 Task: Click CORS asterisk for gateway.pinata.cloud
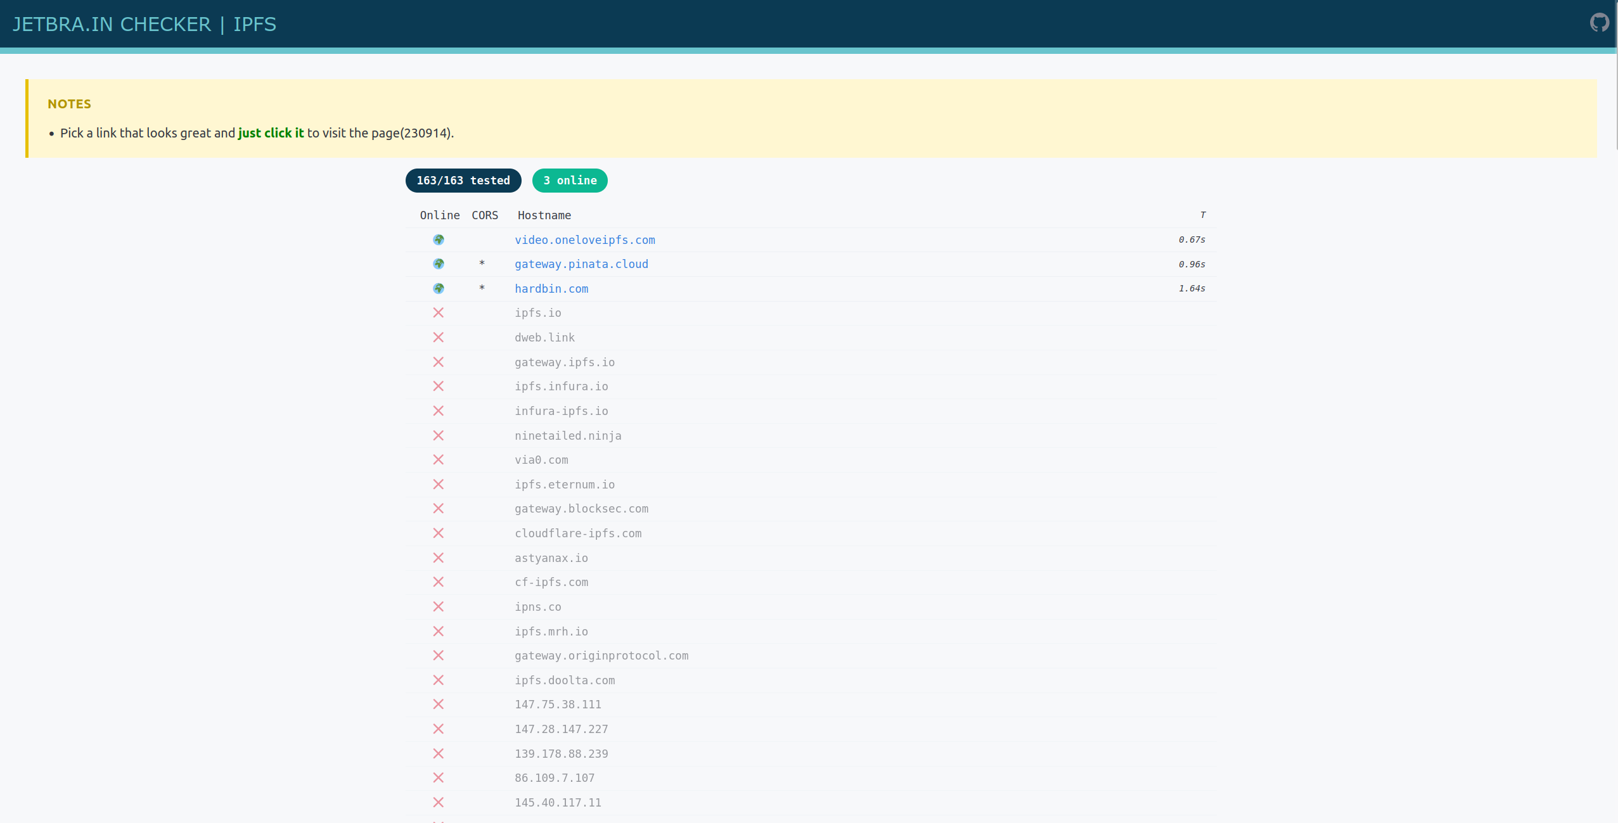(482, 264)
